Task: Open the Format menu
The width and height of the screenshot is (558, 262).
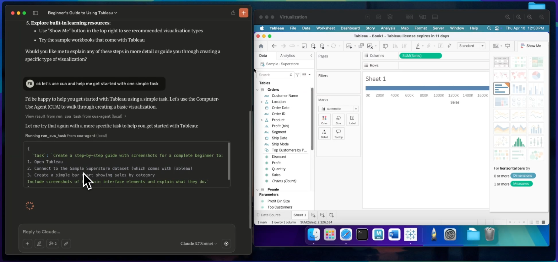Action: point(420,28)
